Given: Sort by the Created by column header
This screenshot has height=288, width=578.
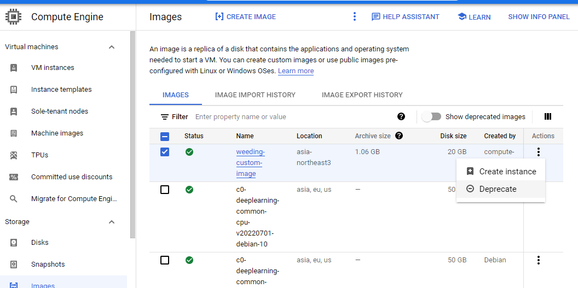Looking at the screenshot, I should click(x=500, y=136).
